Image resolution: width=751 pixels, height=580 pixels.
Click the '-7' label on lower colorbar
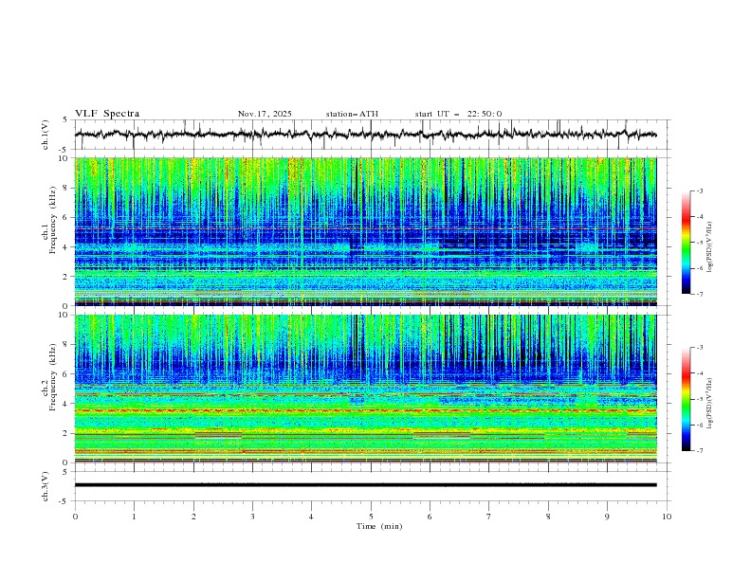coord(700,450)
